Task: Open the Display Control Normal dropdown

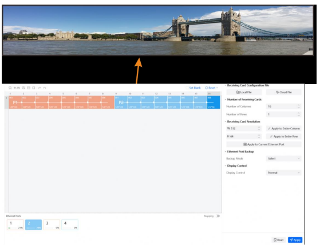Action: coord(283,172)
